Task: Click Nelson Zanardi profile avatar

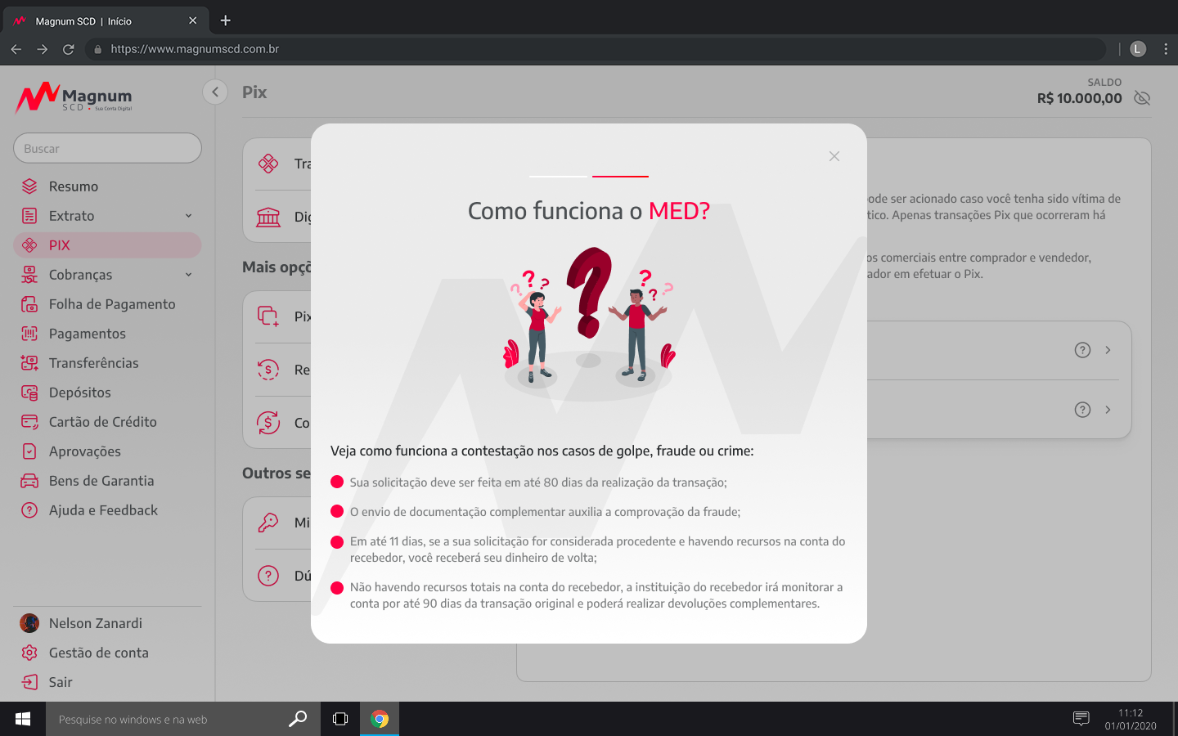Action: (x=29, y=623)
